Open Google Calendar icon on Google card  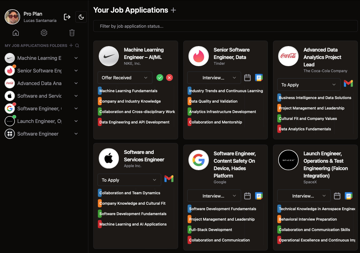click(x=259, y=196)
